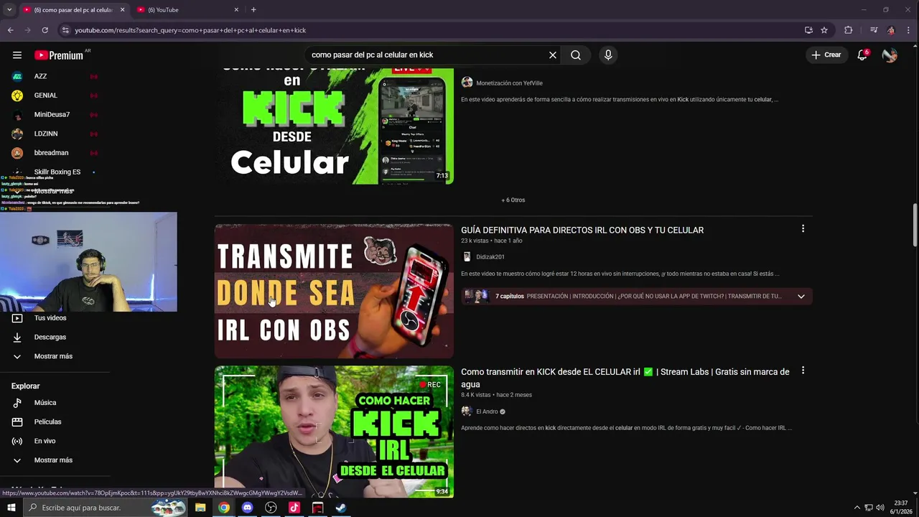Open the Chrome three-dot menu
The height and width of the screenshot is (517, 919).
pyautogui.click(x=908, y=30)
